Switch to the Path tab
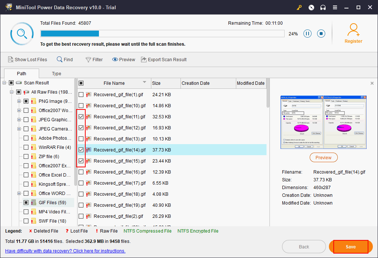Viewport: 378px width, 258px height. 21,73
